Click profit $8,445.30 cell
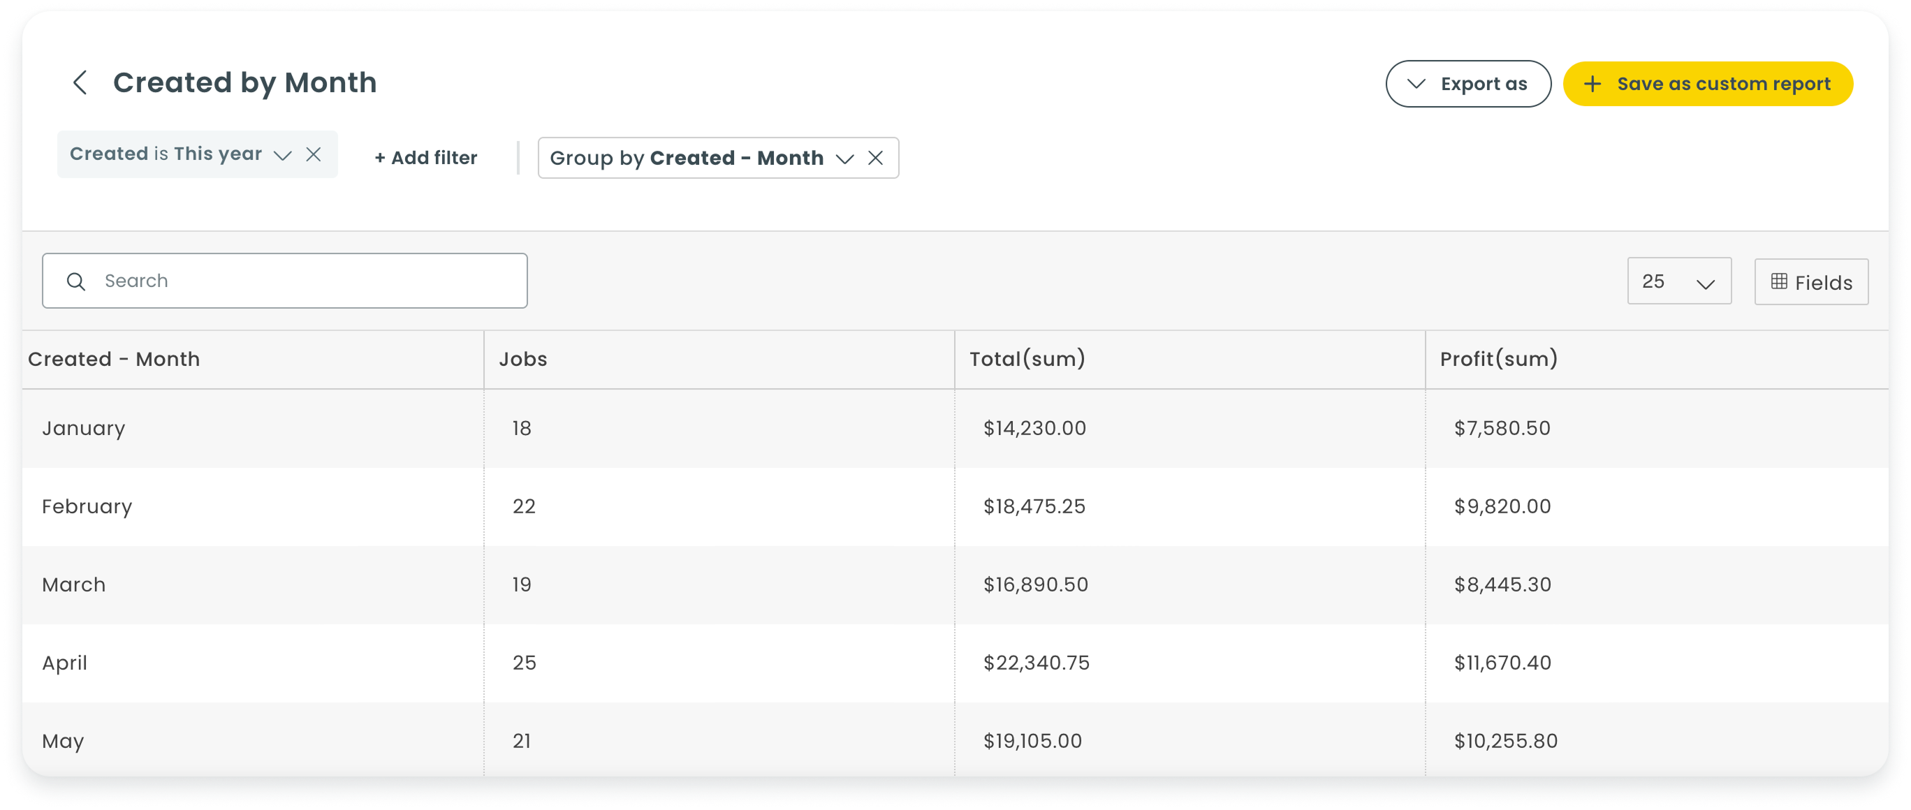 click(1502, 584)
